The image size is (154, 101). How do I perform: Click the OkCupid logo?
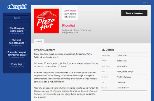(x=17, y=7)
